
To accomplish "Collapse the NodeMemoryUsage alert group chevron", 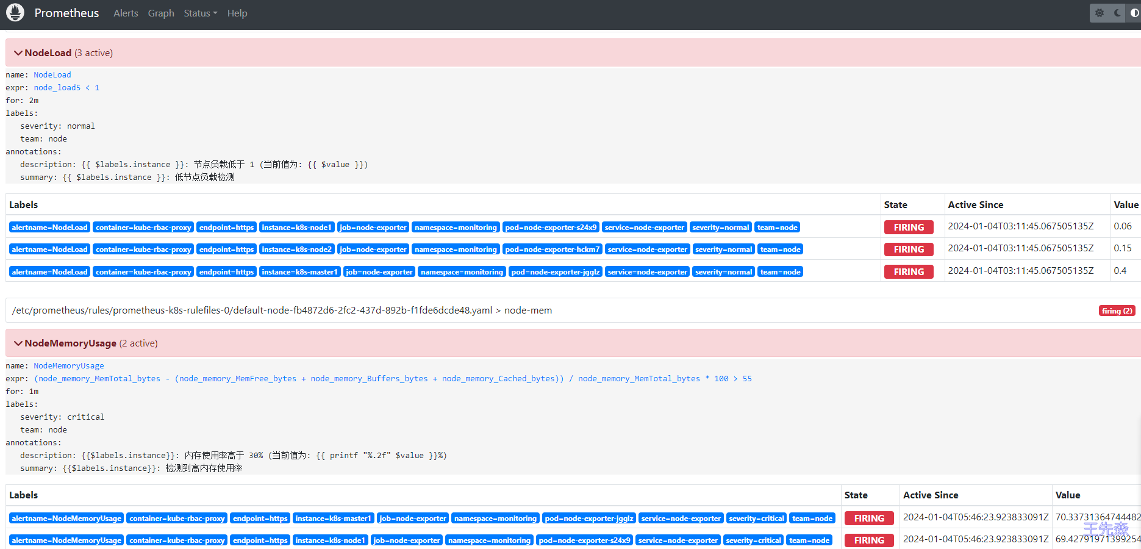I will coord(18,343).
